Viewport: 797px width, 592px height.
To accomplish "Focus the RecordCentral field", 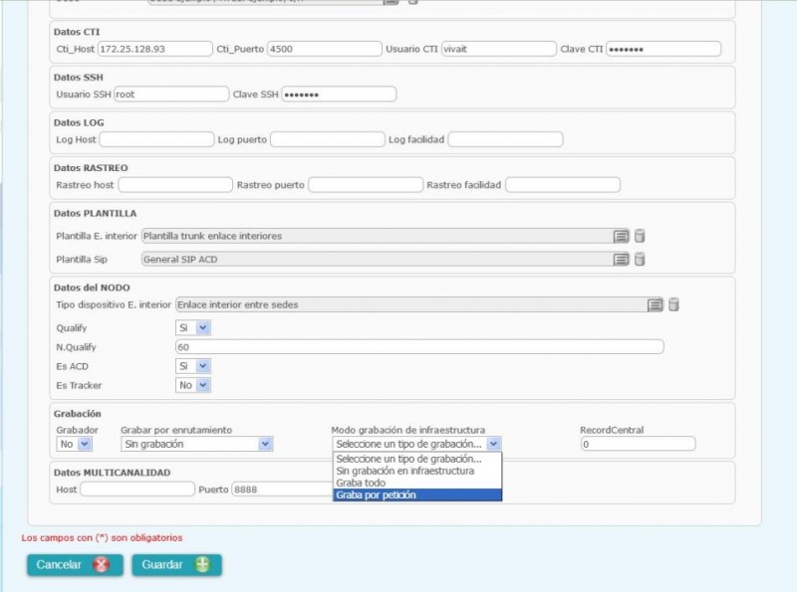I will point(639,445).
